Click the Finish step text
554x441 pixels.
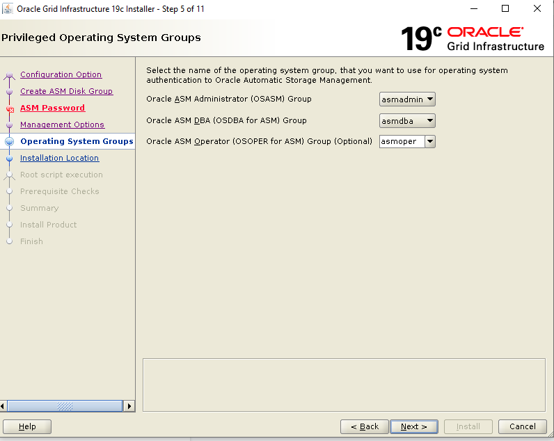pyautogui.click(x=31, y=241)
